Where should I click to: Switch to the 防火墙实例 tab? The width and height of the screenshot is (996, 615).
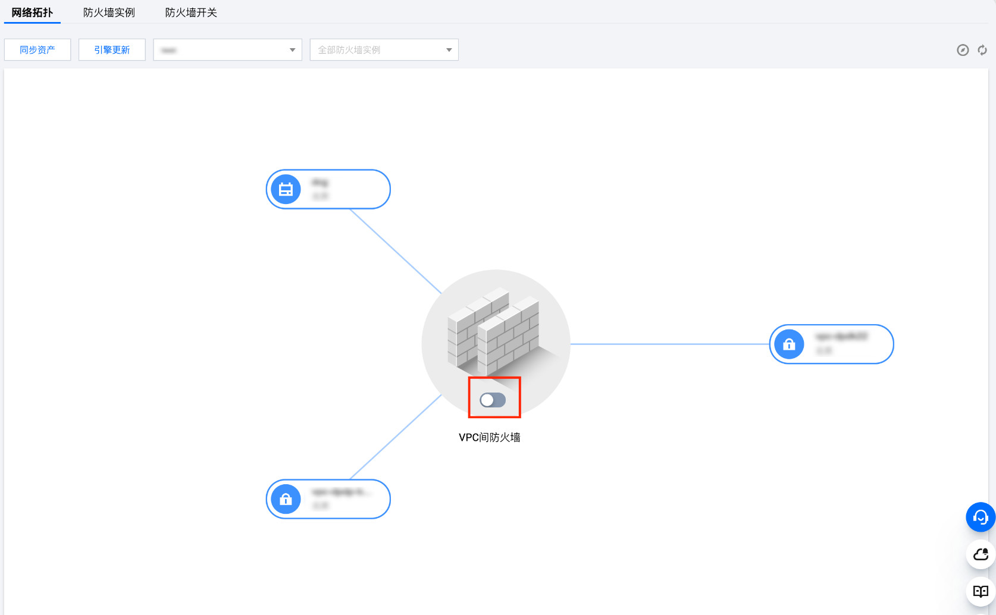click(x=109, y=12)
